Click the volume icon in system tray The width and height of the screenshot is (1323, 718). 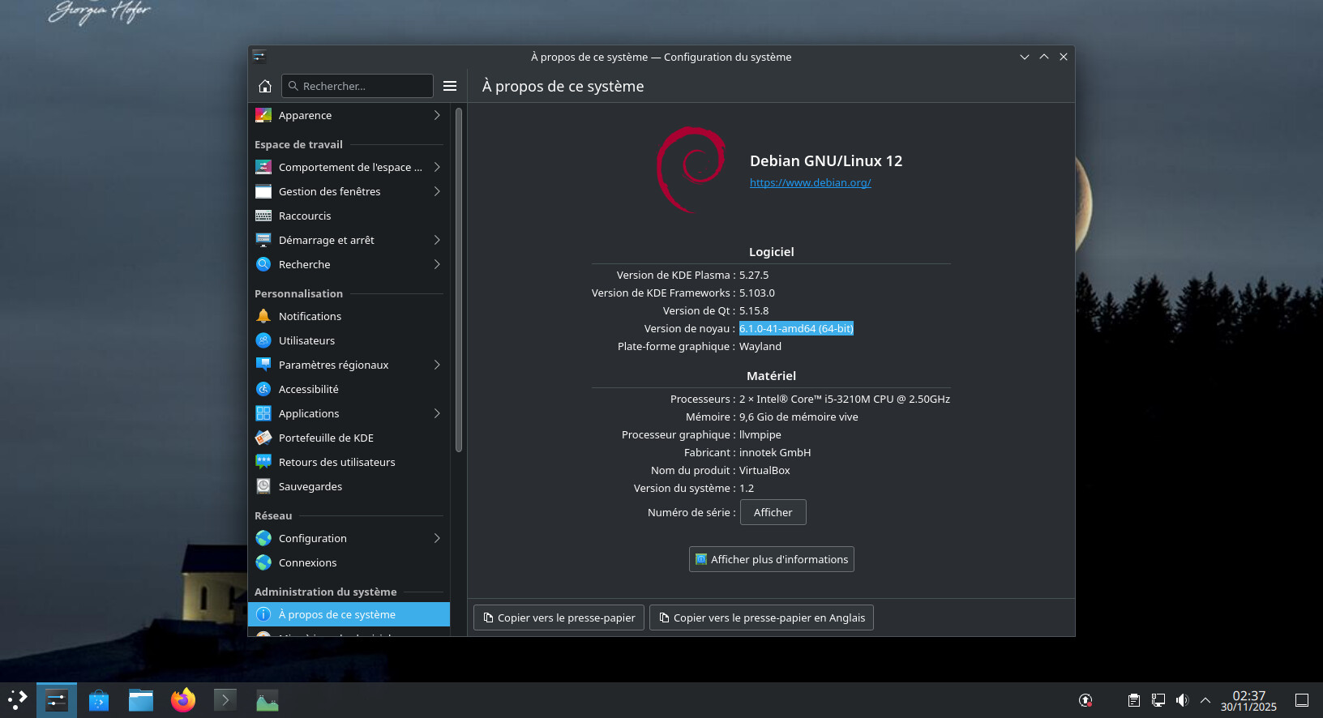click(1182, 700)
